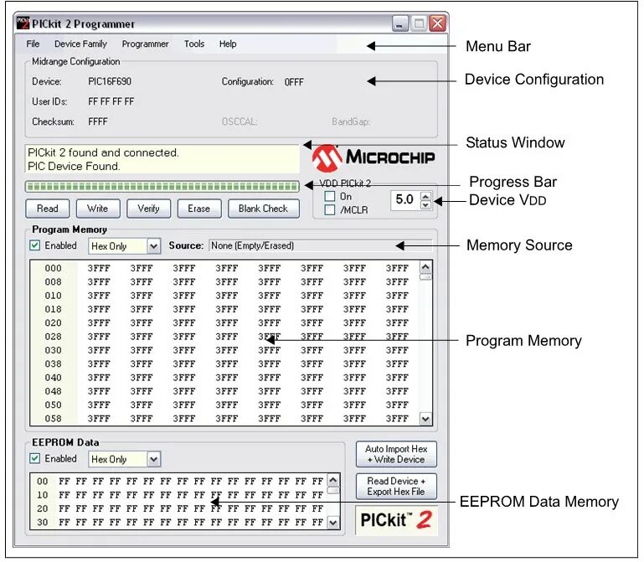Click the VDD 5.0 value field
The image size is (644, 562).
click(x=405, y=200)
